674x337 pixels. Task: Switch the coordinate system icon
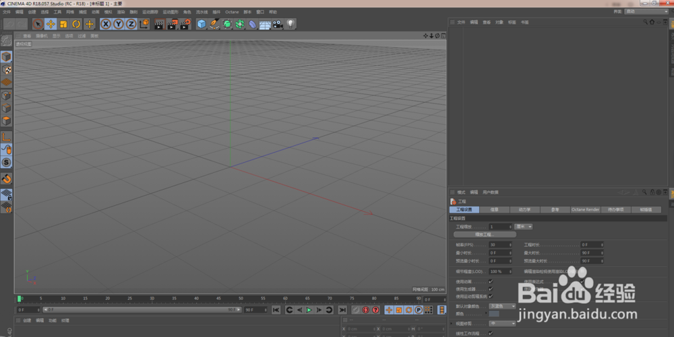click(144, 24)
